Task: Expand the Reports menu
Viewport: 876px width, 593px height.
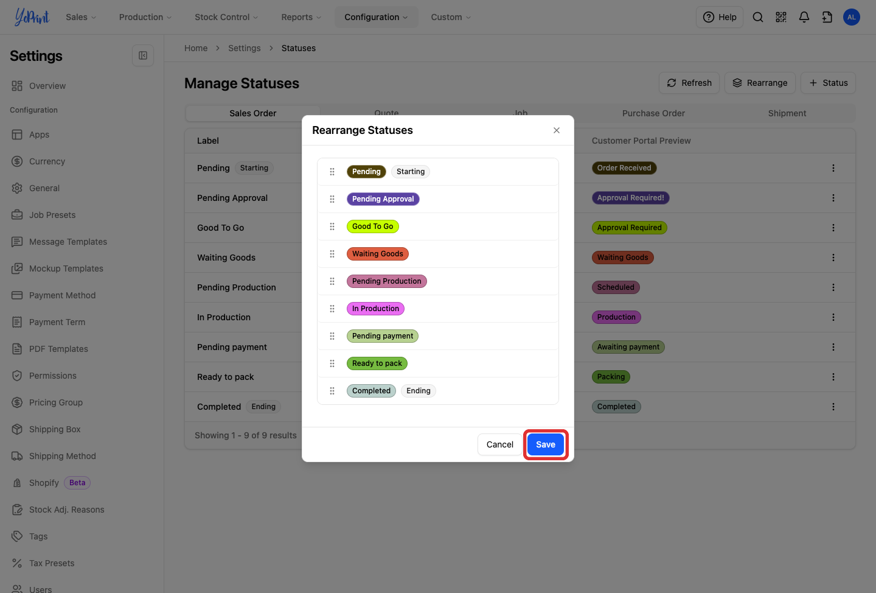Action: (301, 17)
